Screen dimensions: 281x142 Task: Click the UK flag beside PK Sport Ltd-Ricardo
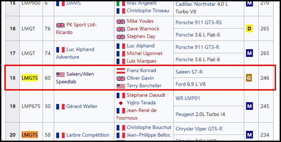click(x=60, y=25)
